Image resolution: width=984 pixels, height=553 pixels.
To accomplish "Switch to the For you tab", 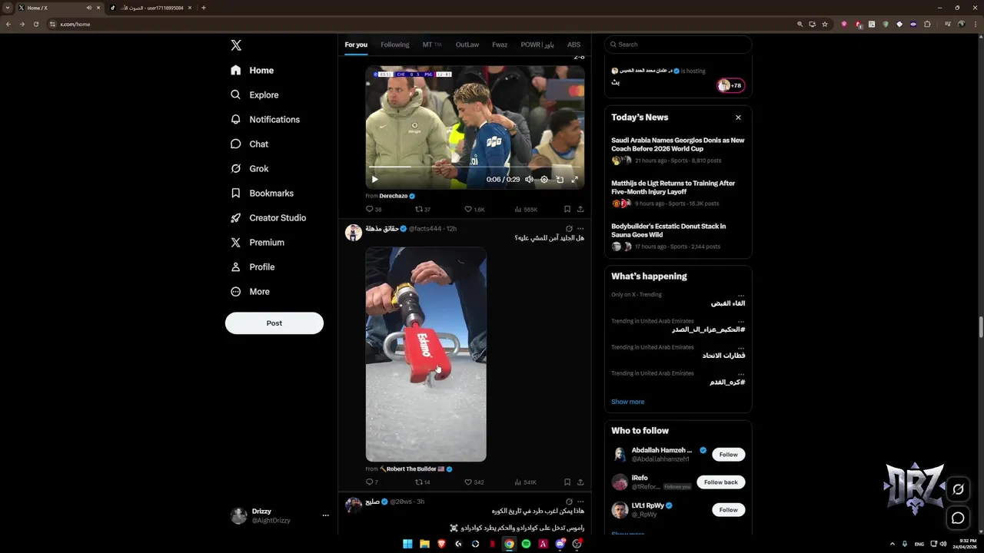I will pyautogui.click(x=356, y=45).
